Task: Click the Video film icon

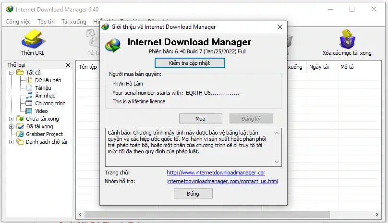Action: pyautogui.click(x=29, y=111)
